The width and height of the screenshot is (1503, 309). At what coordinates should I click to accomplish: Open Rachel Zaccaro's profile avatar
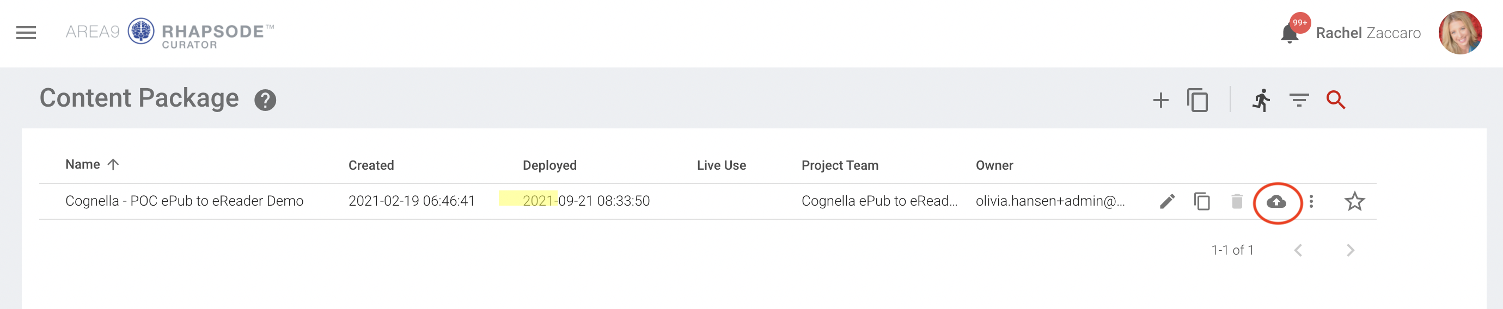(x=1460, y=33)
